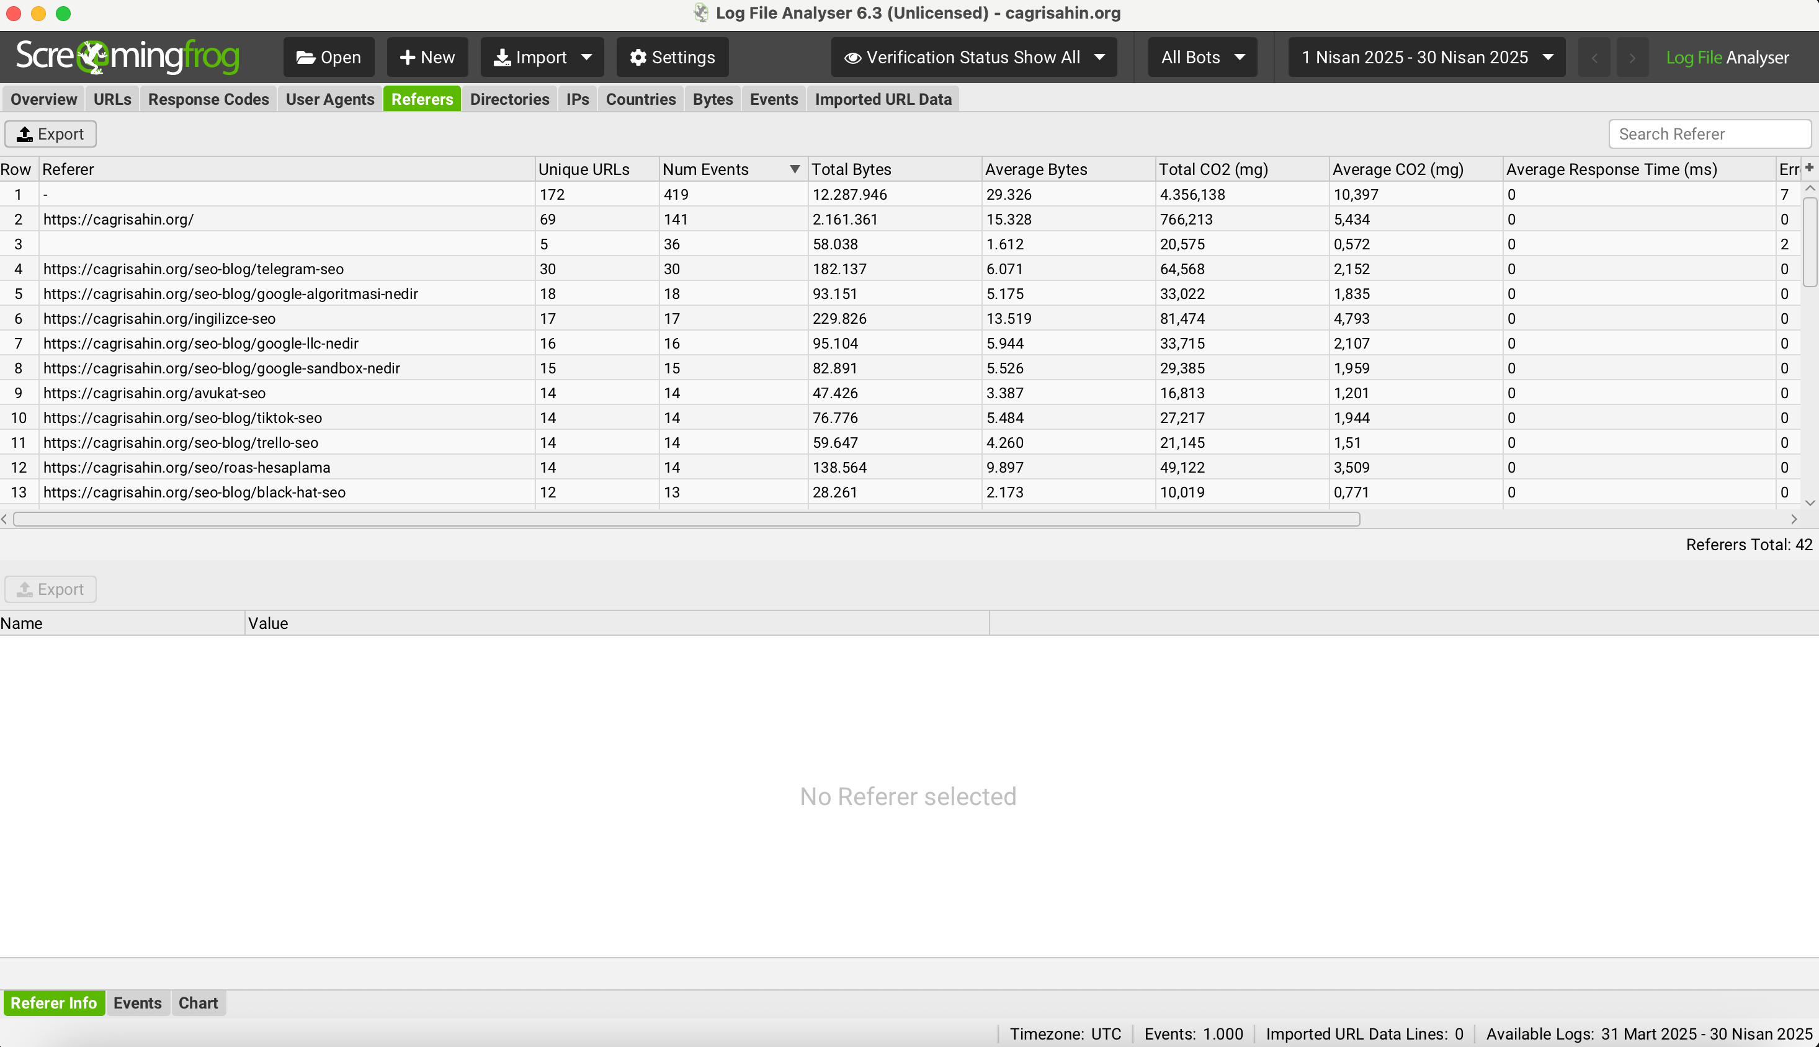Click the Screaming Frog logo
1819x1047 pixels.
(x=127, y=57)
